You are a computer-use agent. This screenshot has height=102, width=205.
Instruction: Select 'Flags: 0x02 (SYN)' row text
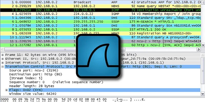[26, 90]
